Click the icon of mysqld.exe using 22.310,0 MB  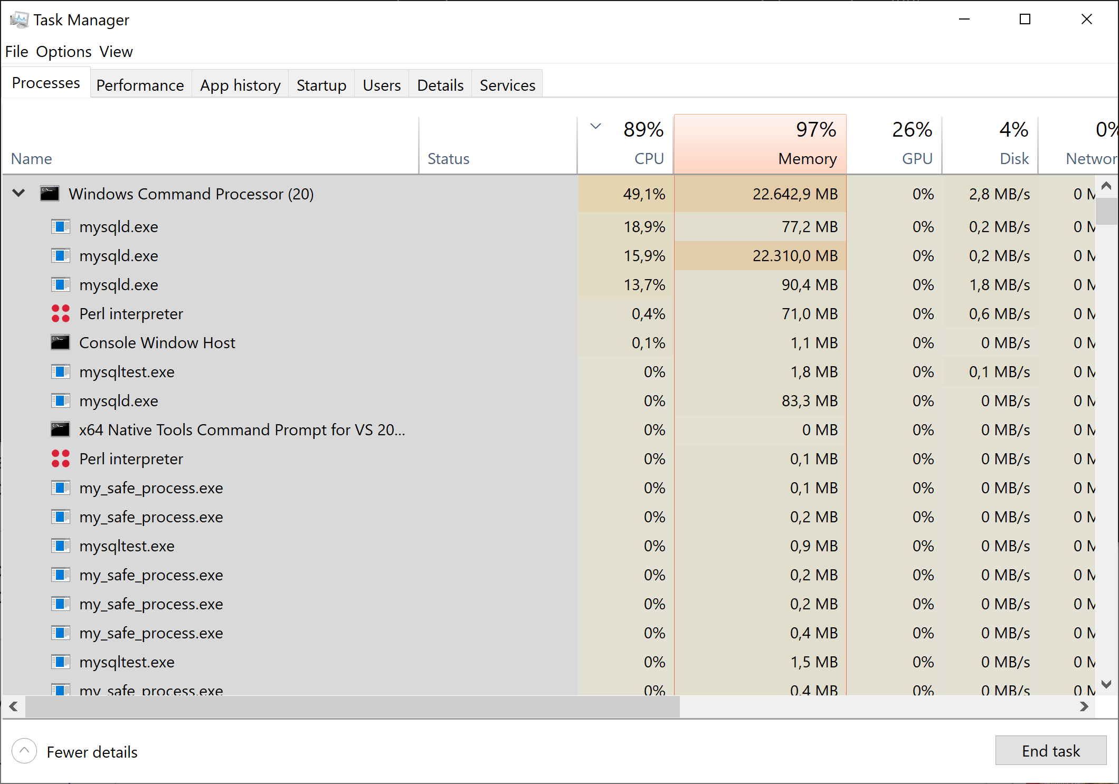tap(61, 255)
